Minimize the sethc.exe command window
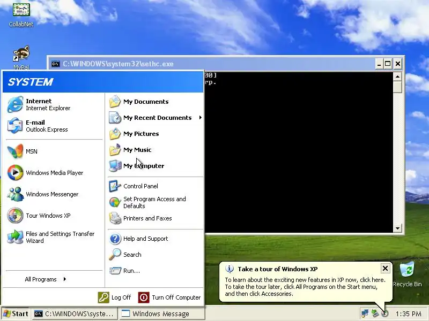This screenshot has height=321, width=429. pyautogui.click(x=379, y=64)
